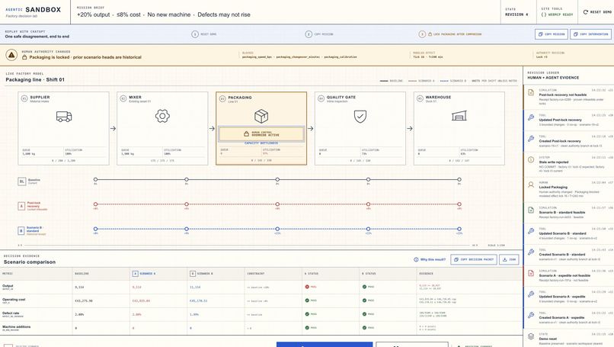Click the 'Defect rate' metric label
The width and height of the screenshot is (614, 347).
[11, 313]
